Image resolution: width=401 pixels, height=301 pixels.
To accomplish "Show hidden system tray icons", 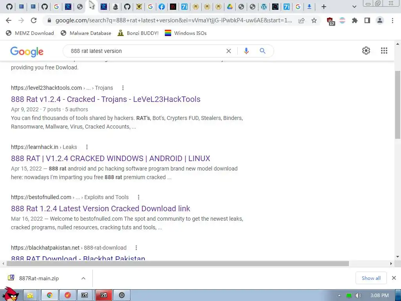I will click(339, 296).
